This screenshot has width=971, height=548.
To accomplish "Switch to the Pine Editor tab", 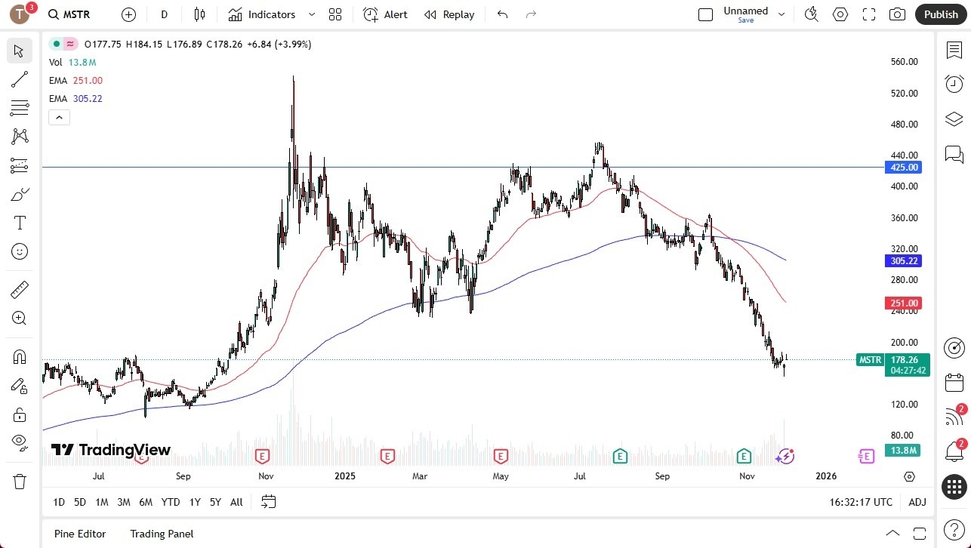I will click(x=79, y=534).
